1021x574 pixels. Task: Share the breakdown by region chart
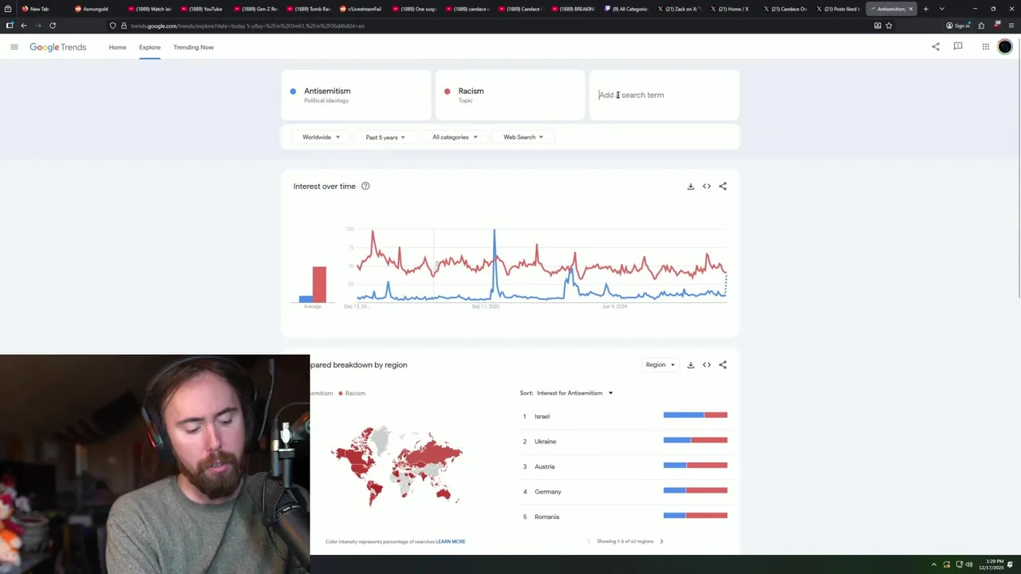click(723, 365)
